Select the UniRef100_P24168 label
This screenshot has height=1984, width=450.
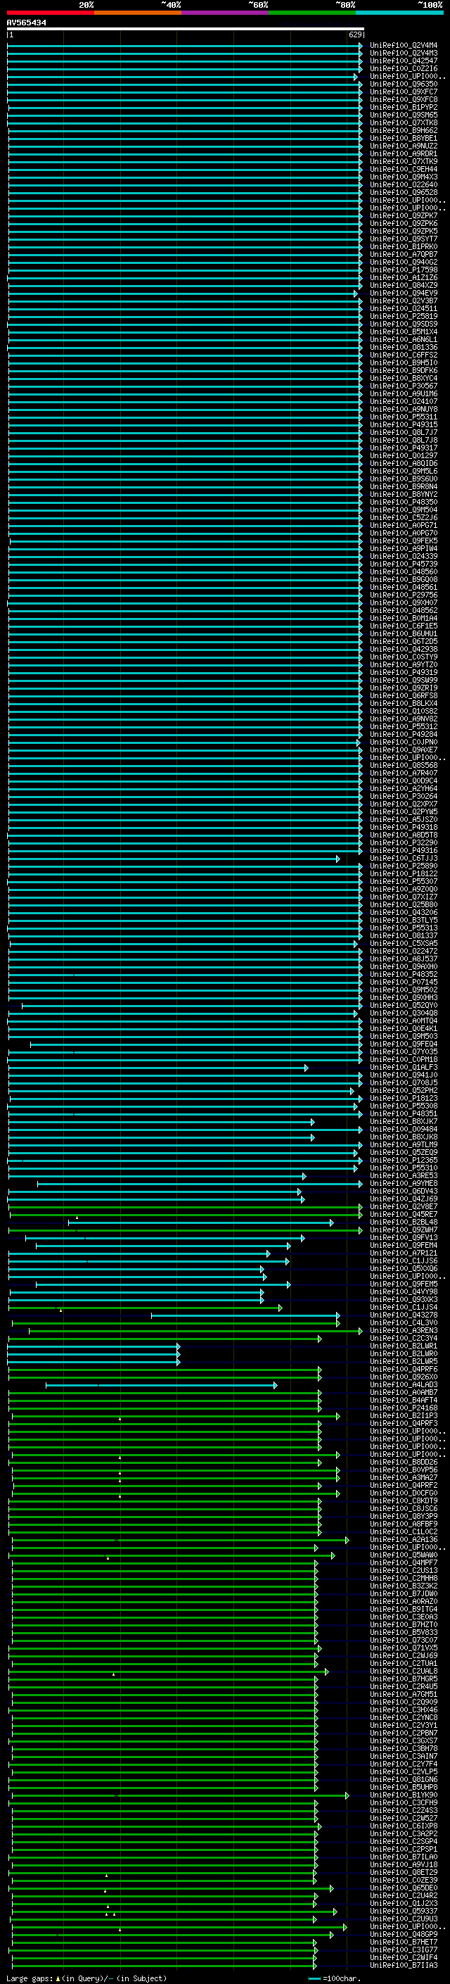[x=404, y=1407]
